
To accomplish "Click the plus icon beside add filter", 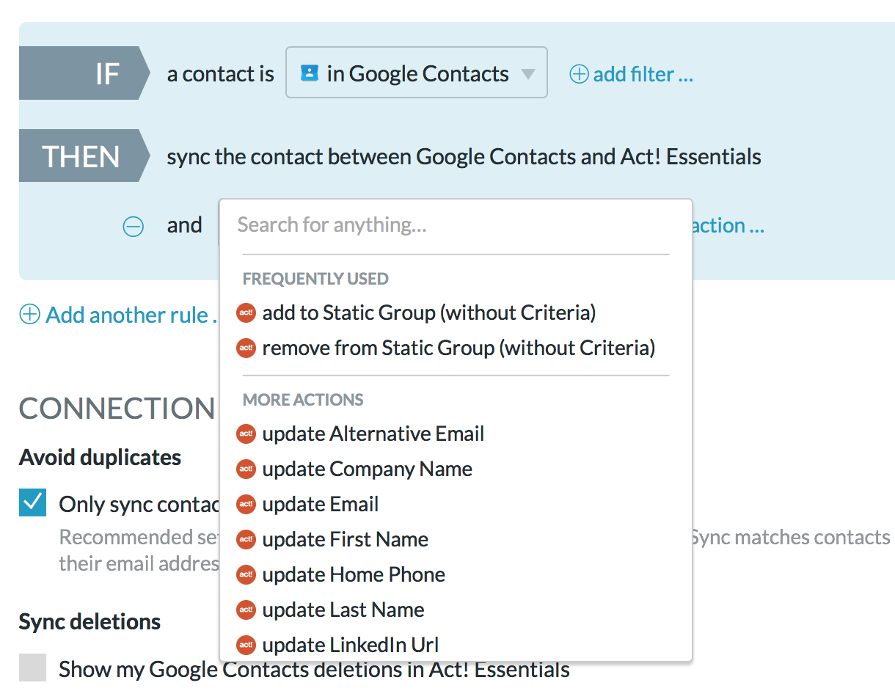I will (580, 74).
